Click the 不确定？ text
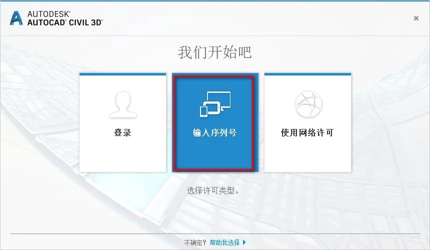The image size is (430, 250). tap(195, 242)
